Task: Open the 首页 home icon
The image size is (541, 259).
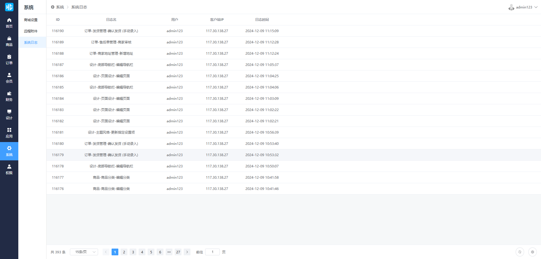Action: [x=9, y=23]
